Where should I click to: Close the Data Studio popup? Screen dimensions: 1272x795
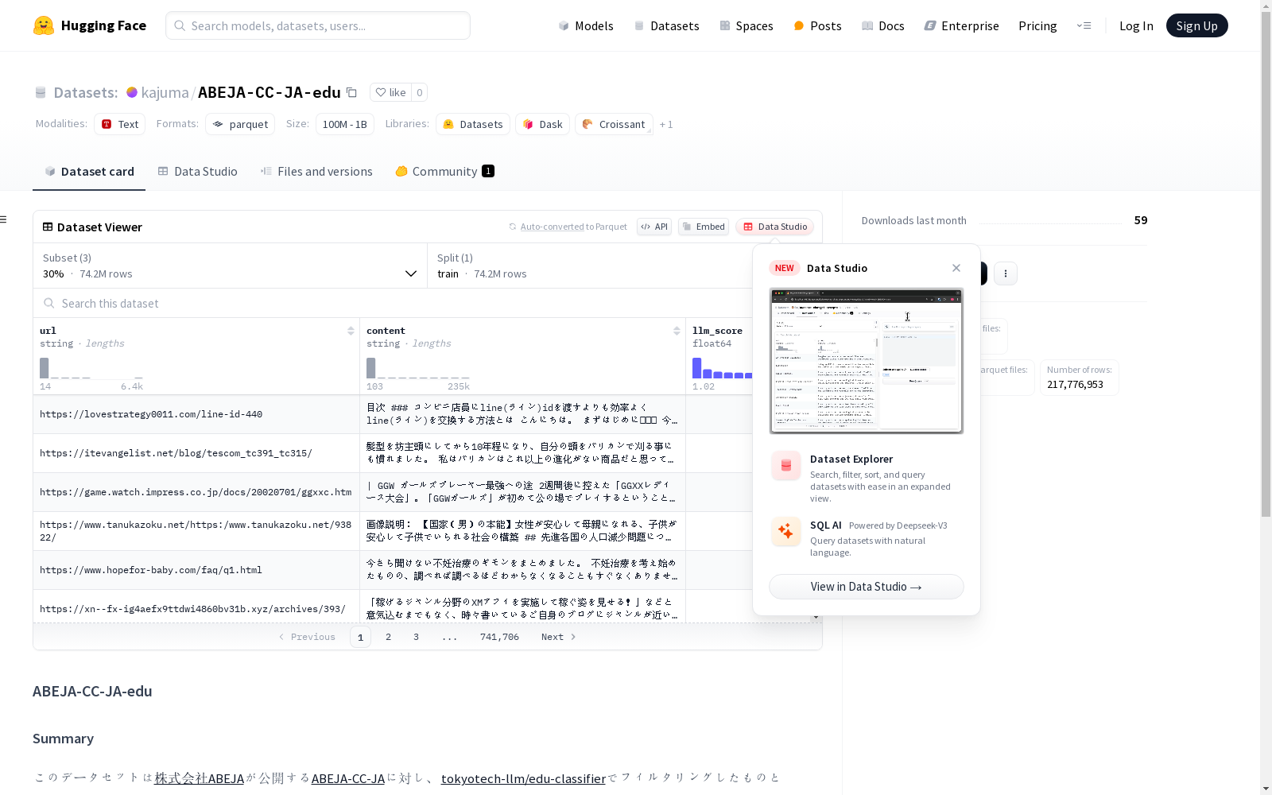(x=956, y=268)
